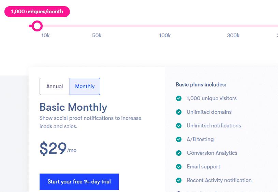Click the Unlimited domains feature text
Viewport: 278px width, 192px height.
point(209,112)
